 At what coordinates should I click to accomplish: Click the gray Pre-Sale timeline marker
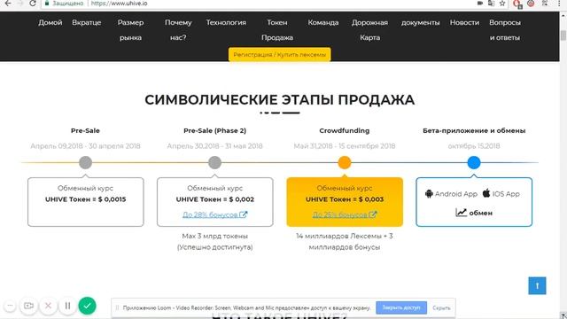click(x=85, y=162)
